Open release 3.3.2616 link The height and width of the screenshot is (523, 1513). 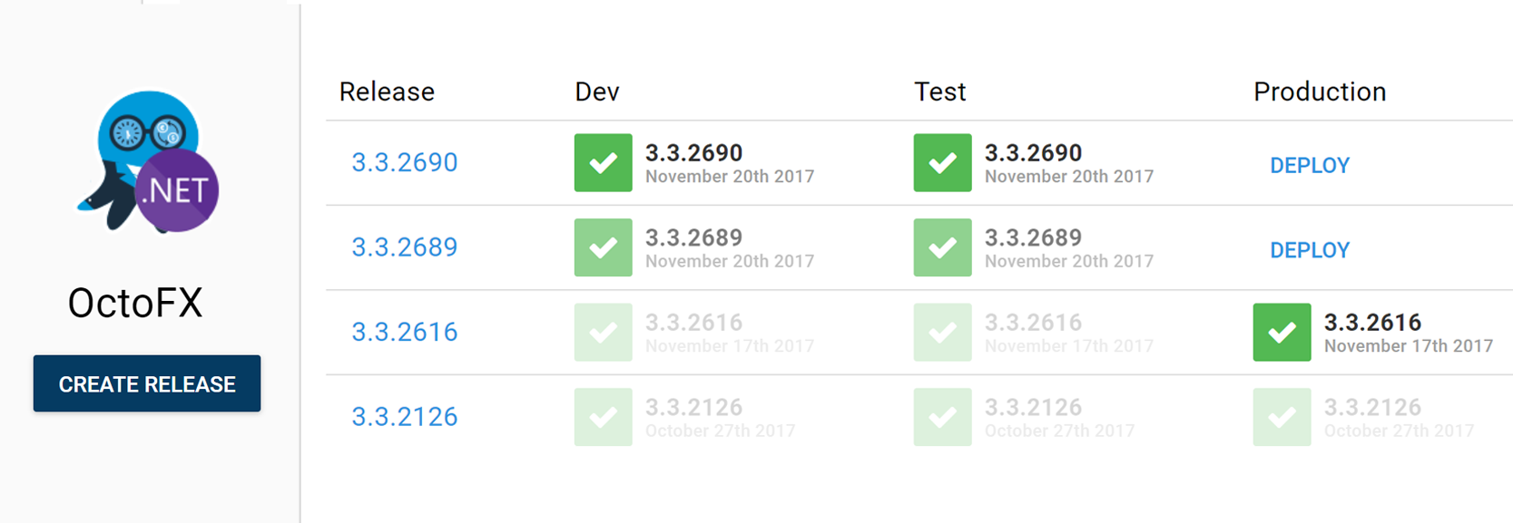405,333
